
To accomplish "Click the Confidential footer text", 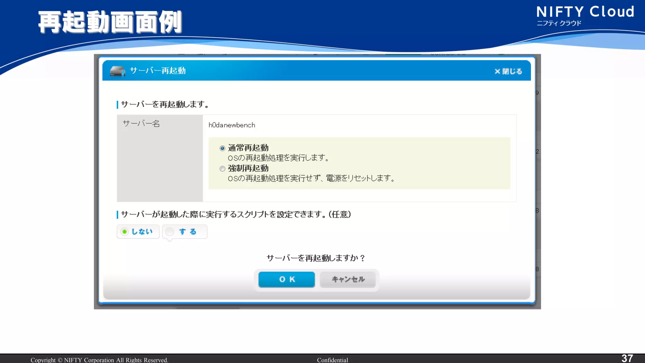I will coord(332,360).
